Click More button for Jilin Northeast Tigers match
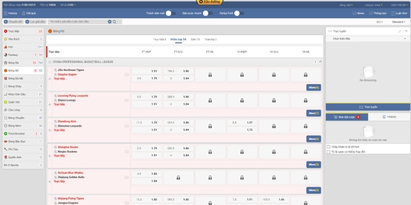411x205 pixels. 313,87
